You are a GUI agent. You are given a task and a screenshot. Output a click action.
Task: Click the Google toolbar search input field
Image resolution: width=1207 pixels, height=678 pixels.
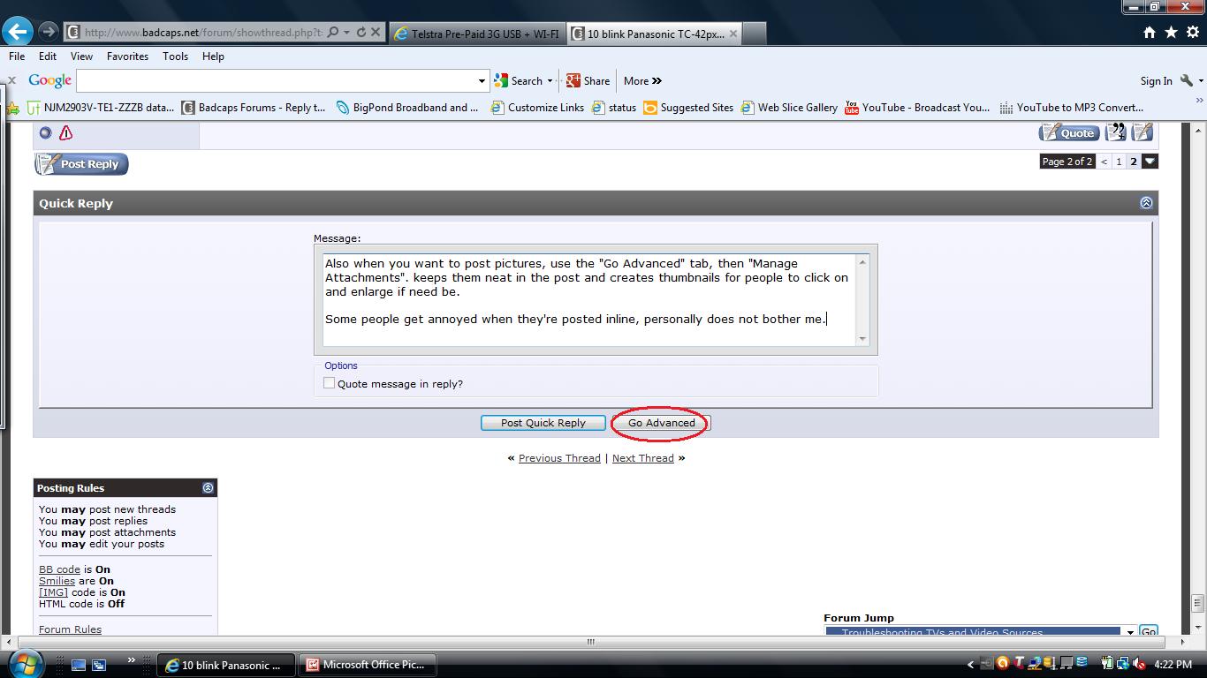(277, 80)
